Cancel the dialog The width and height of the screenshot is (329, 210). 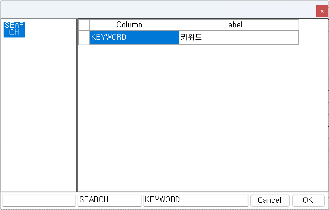270,200
